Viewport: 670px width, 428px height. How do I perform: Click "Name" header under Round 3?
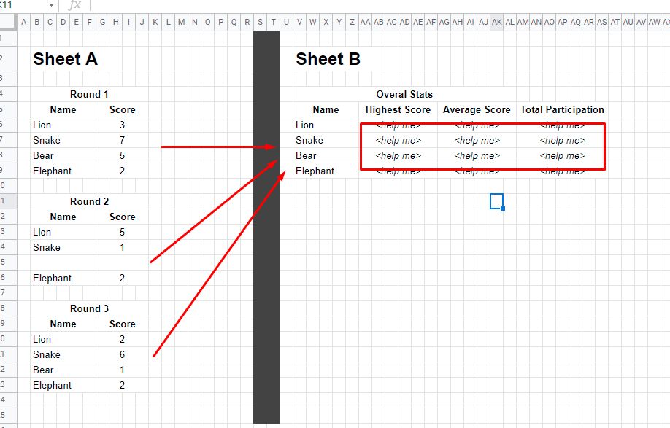(x=63, y=324)
